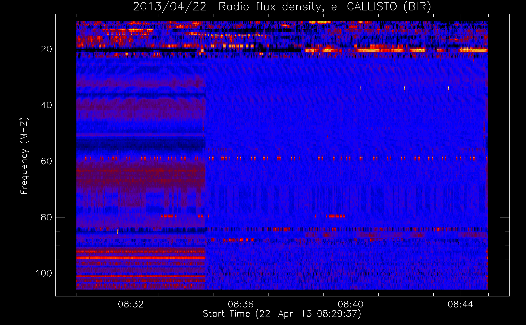Viewport: 526px width, 325px height.
Task: Click the '08:36' time tick label
Action: pos(241,305)
